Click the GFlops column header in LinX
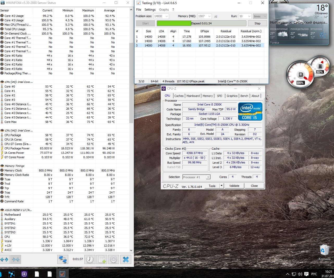This screenshot has width=334, height=278. click(205, 31)
